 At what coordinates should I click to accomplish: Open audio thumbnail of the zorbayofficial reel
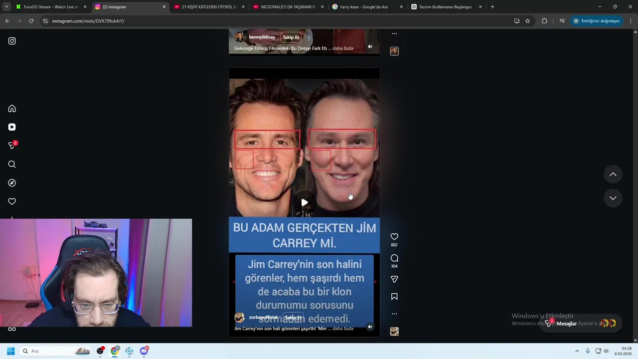coord(394,332)
